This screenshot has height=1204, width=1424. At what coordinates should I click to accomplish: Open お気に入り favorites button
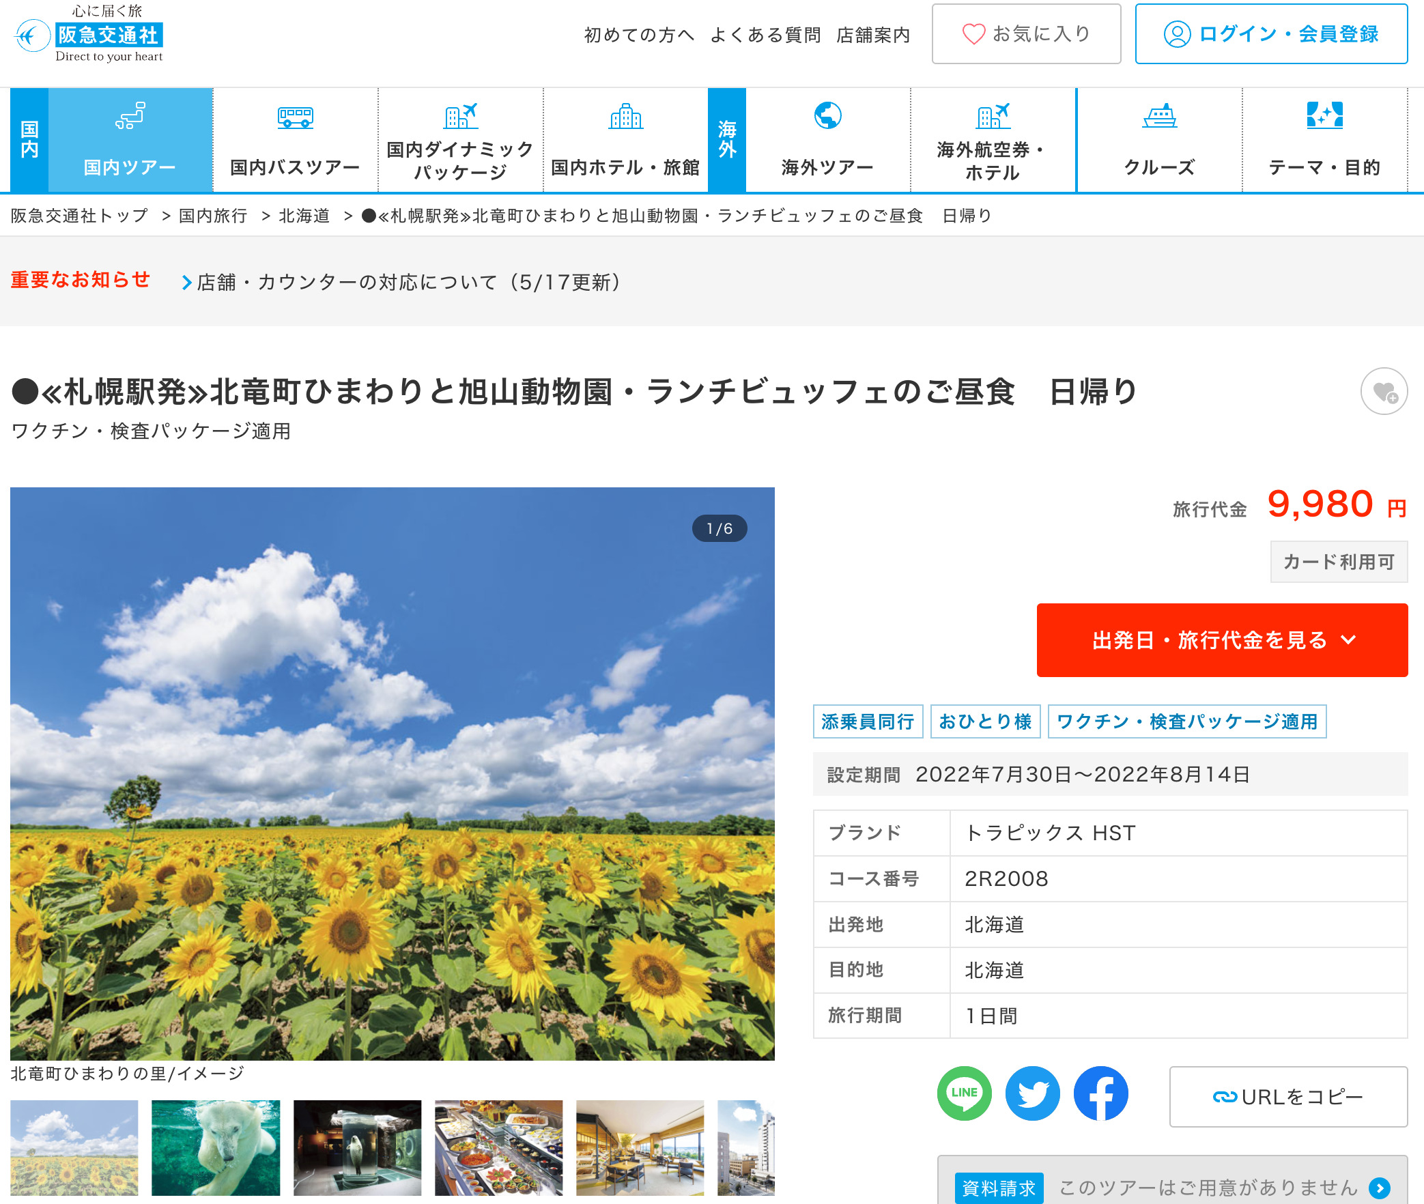[1026, 34]
